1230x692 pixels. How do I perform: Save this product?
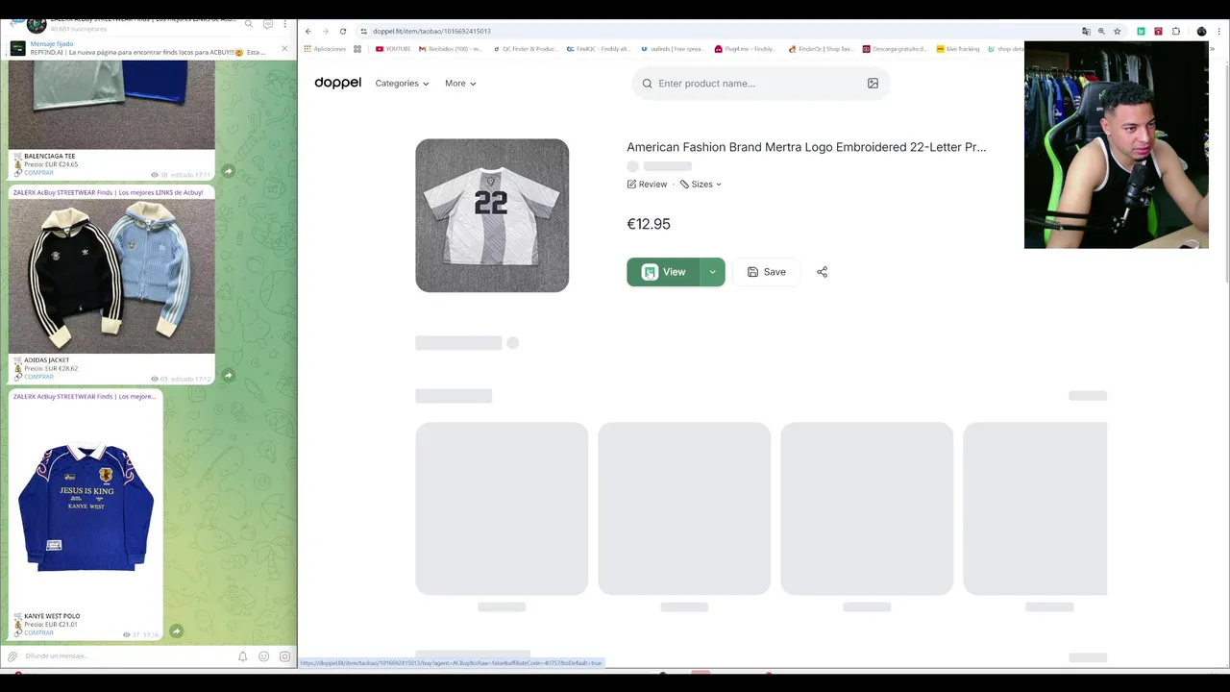tap(766, 272)
